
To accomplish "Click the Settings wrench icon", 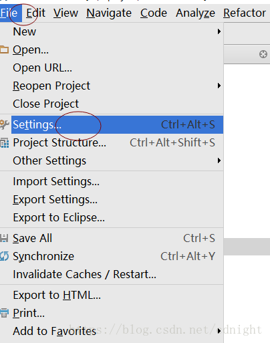I will pos(4,124).
